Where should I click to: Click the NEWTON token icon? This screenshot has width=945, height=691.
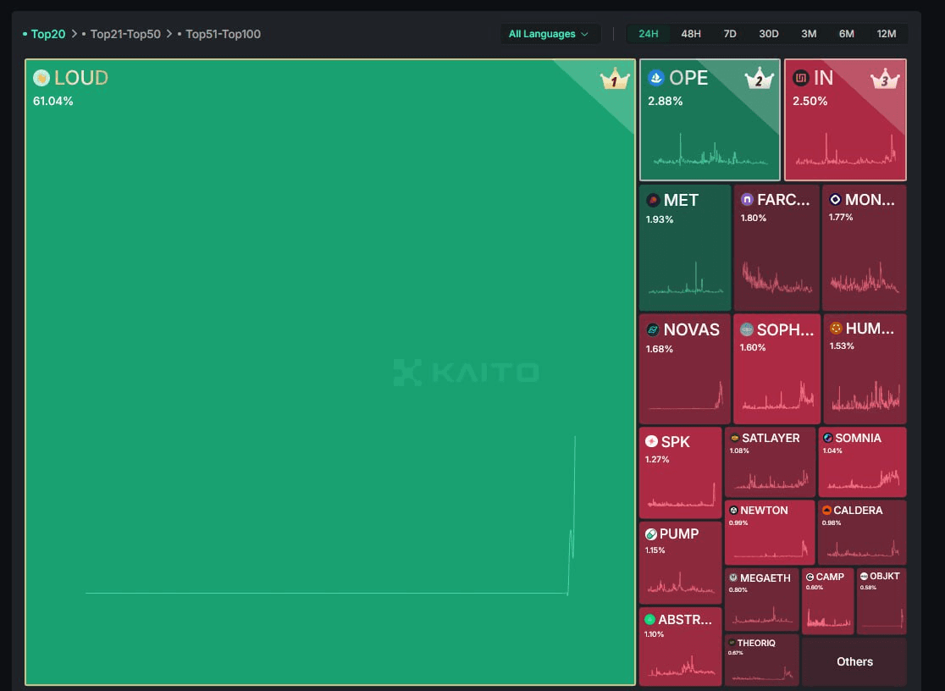coord(733,510)
